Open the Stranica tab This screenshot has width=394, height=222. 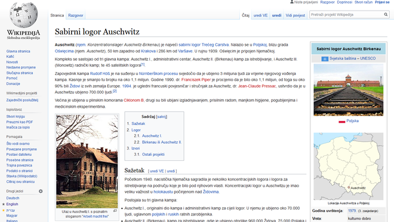57,15
